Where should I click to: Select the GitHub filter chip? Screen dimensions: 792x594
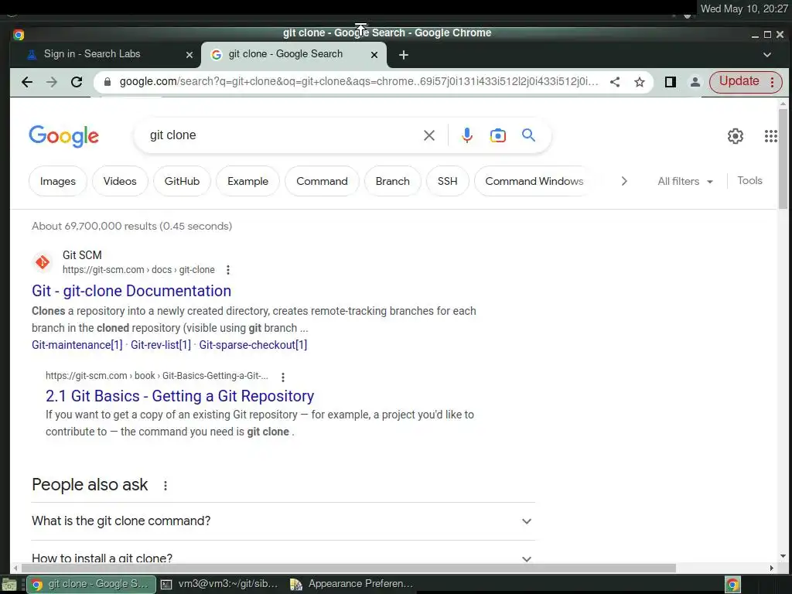pos(182,181)
